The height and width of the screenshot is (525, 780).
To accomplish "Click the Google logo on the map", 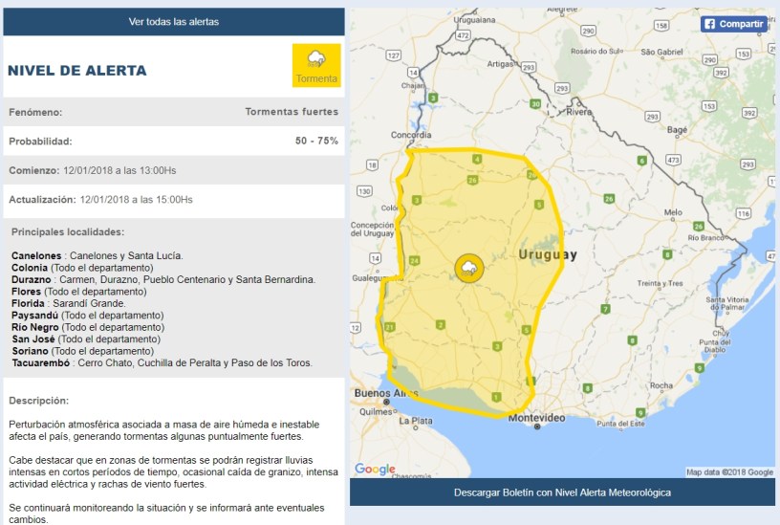I will 375,469.
